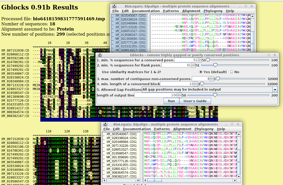Click right arrow of lower name list scrollbar
The height and width of the screenshot is (185, 283).
click(138, 180)
